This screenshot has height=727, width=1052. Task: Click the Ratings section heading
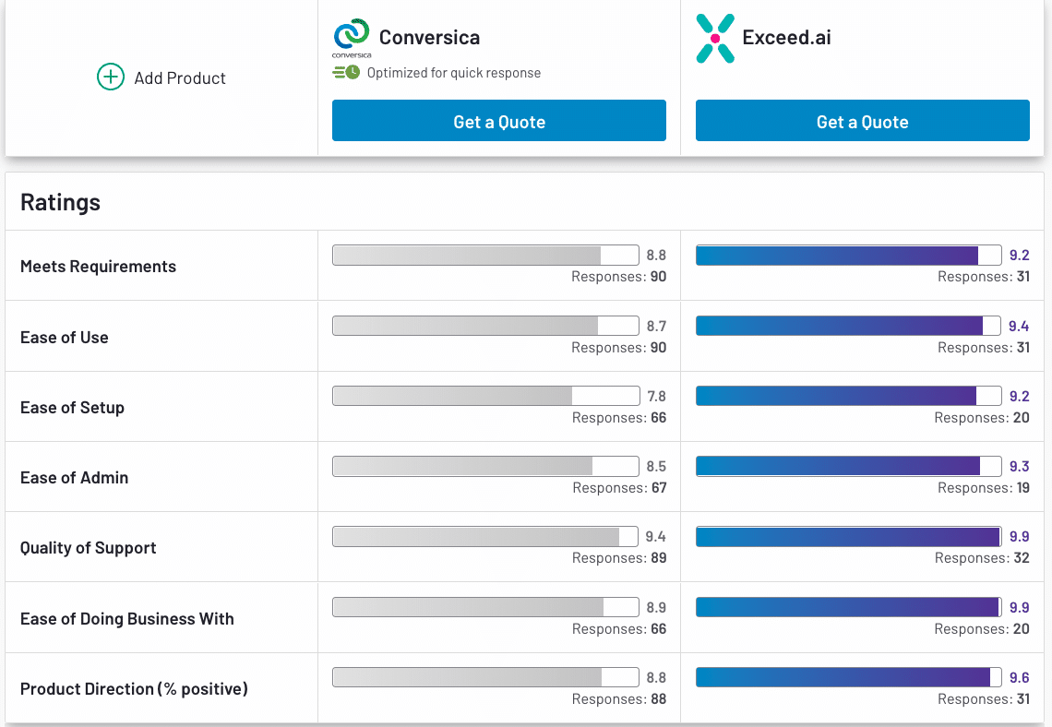click(x=60, y=203)
